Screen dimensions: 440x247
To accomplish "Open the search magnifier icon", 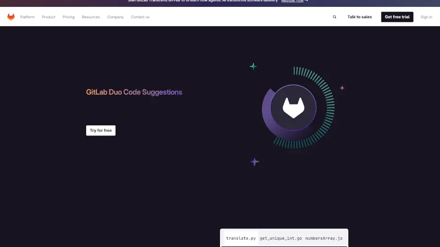I will [335, 17].
